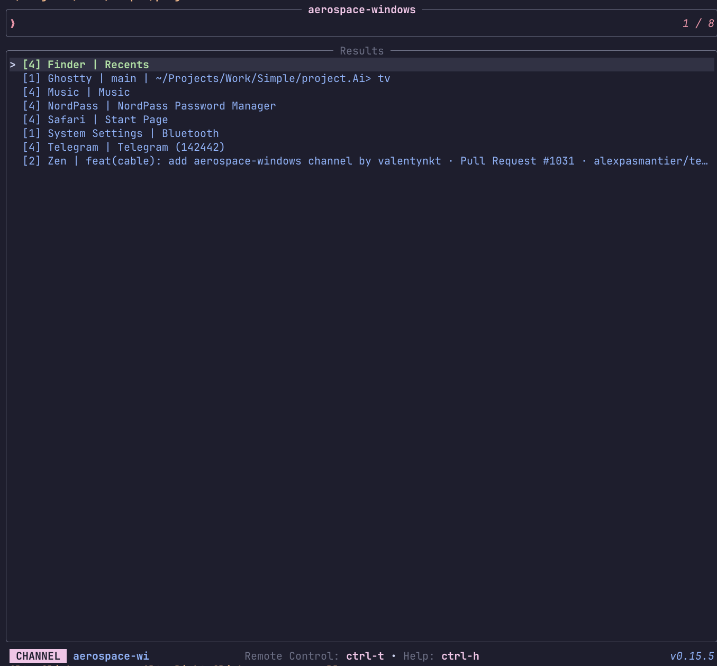Click the aerospace-windows panel title

click(362, 10)
